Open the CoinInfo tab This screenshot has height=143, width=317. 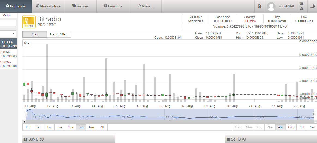coord(113,6)
